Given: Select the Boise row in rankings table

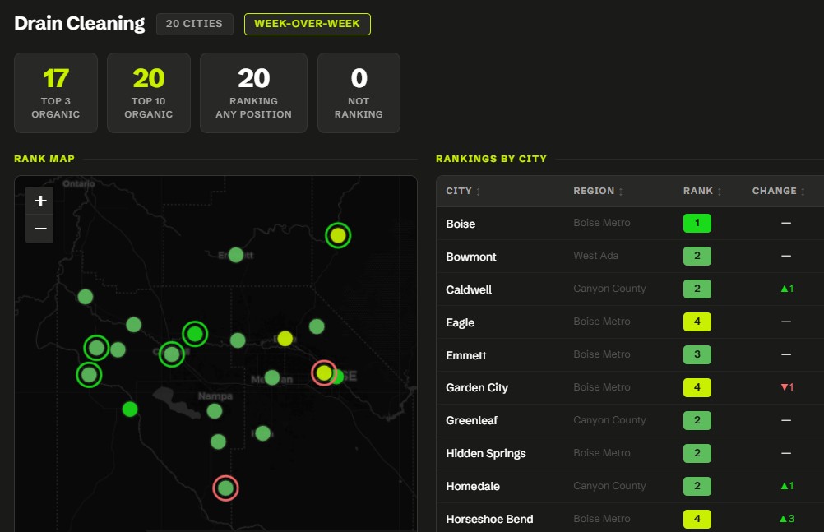Looking at the screenshot, I should pos(630,224).
